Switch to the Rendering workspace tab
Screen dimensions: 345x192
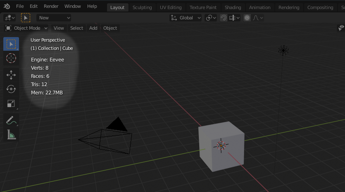[289, 7]
